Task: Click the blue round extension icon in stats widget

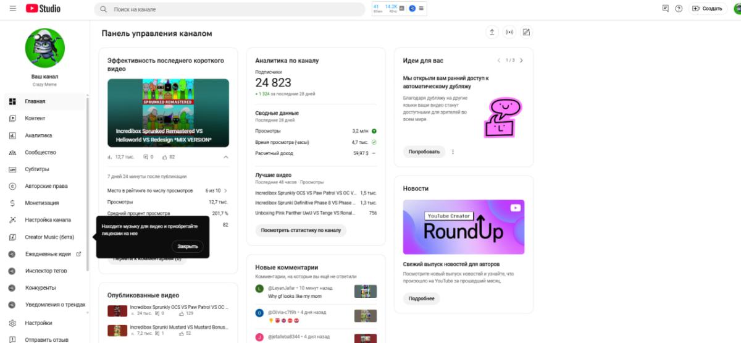Action: (412, 9)
